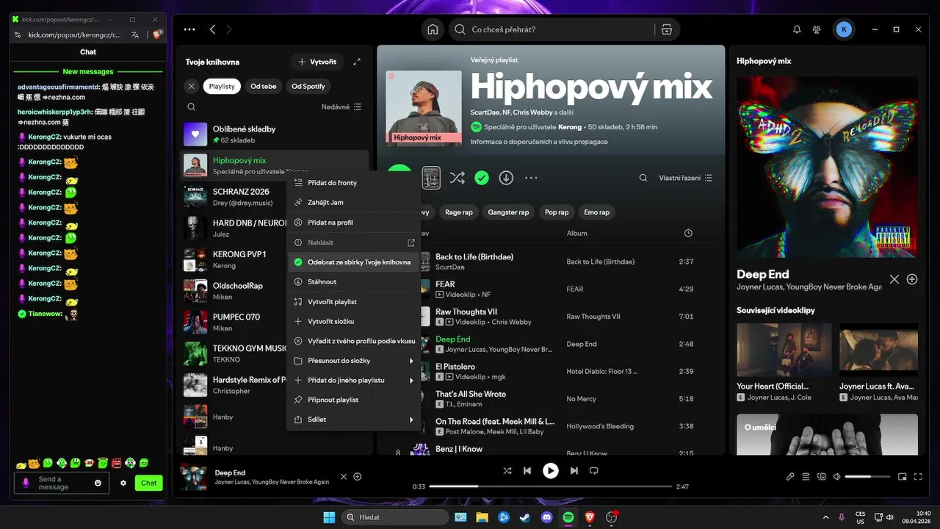Seek on the song progress bar
Image resolution: width=940 pixels, height=529 pixels.
coord(551,486)
